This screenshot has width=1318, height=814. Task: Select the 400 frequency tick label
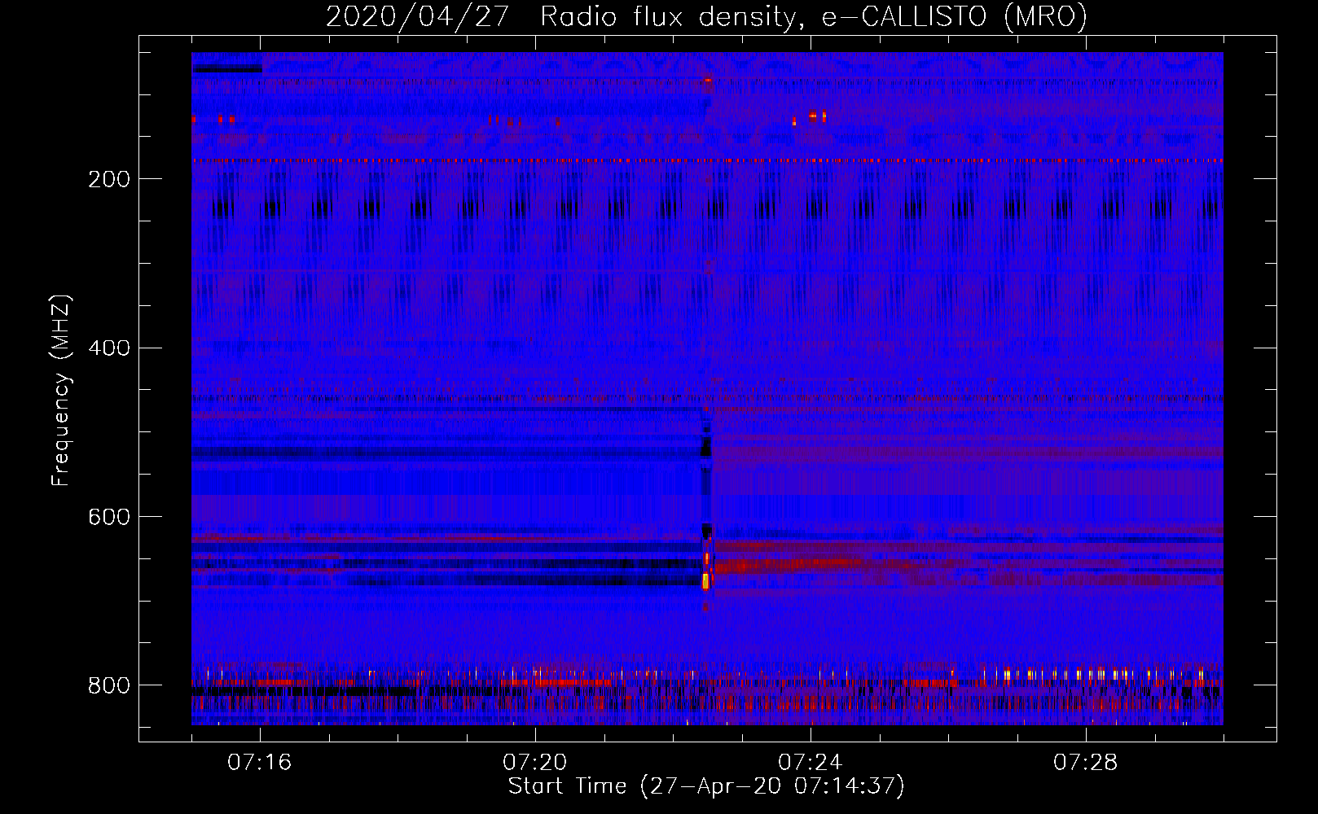click(x=109, y=348)
